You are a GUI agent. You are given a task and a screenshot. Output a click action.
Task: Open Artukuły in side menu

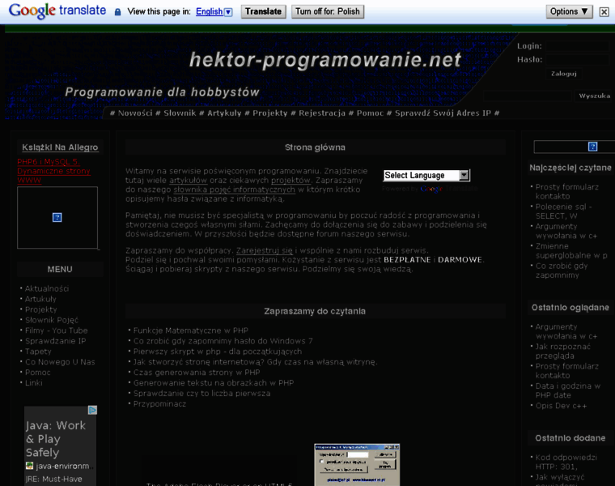click(x=40, y=299)
